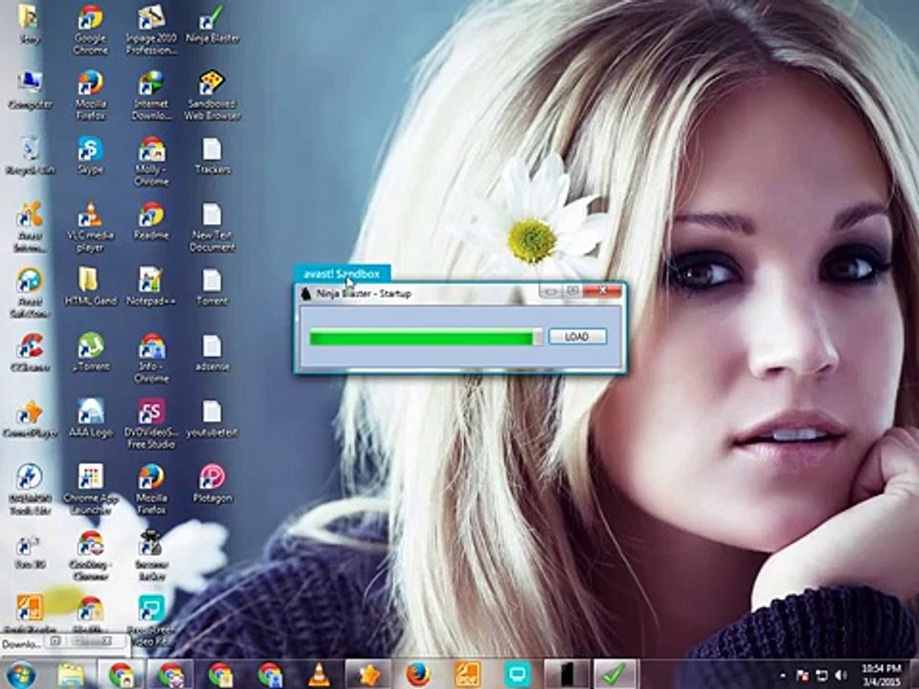Open VLC media player desktop shortcut

(x=91, y=227)
